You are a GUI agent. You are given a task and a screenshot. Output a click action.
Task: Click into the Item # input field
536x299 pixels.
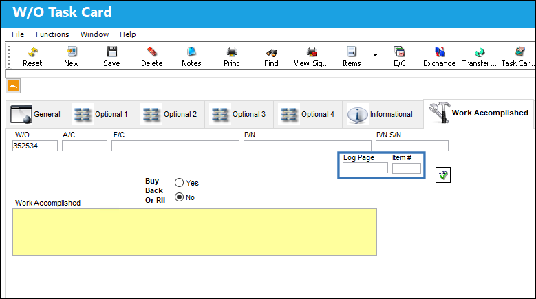pyautogui.click(x=407, y=168)
